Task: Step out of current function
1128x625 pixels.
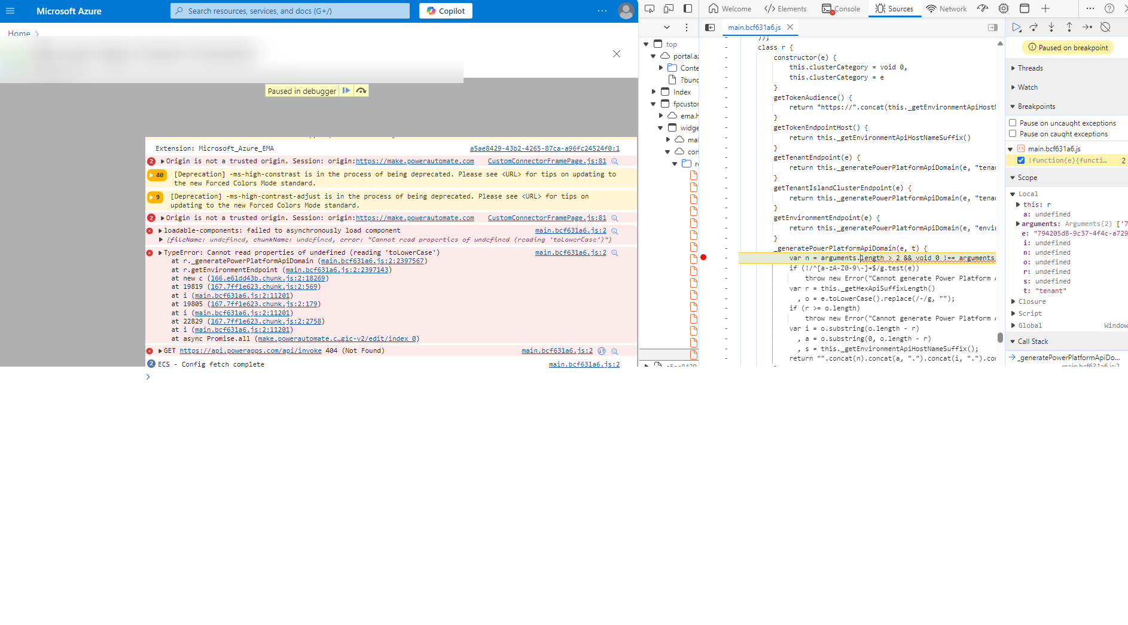Action: [x=1069, y=27]
